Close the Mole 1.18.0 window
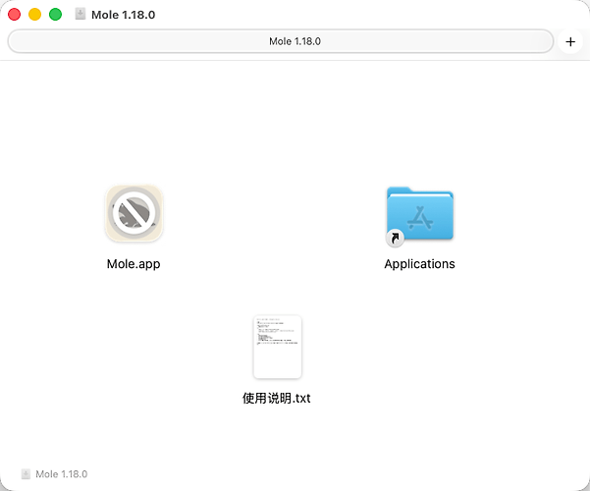590x491 pixels. tap(15, 15)
